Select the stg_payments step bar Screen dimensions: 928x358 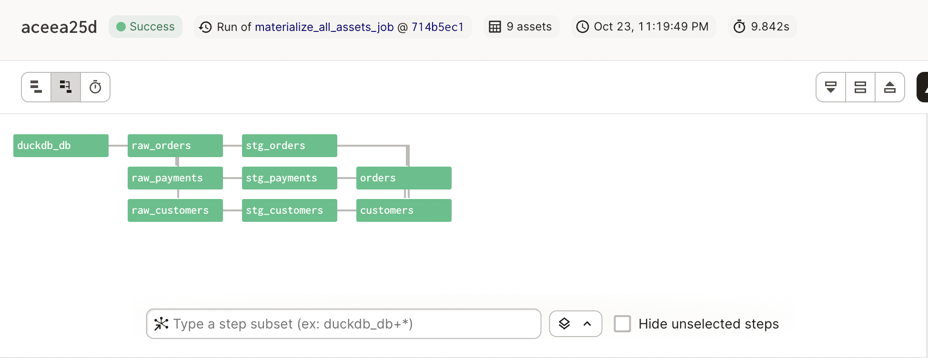click(x=290, y=178)
